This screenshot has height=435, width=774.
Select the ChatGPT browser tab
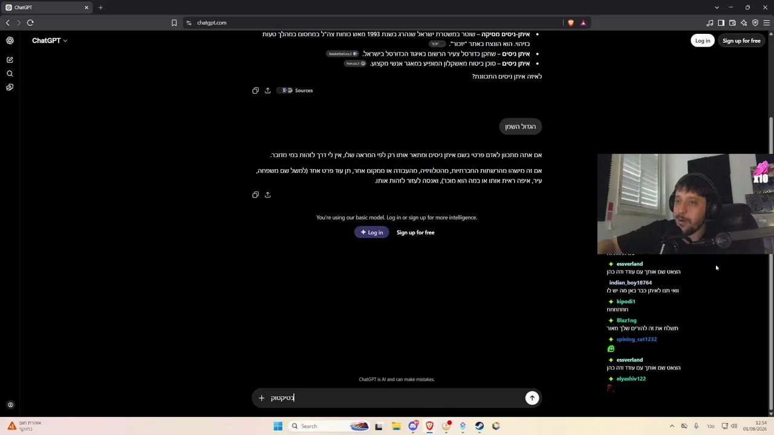(x=47, y=7)
